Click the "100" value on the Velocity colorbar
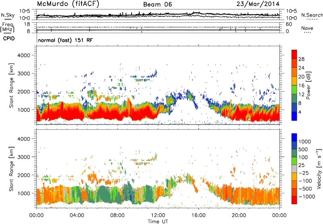 click(303, 157)
